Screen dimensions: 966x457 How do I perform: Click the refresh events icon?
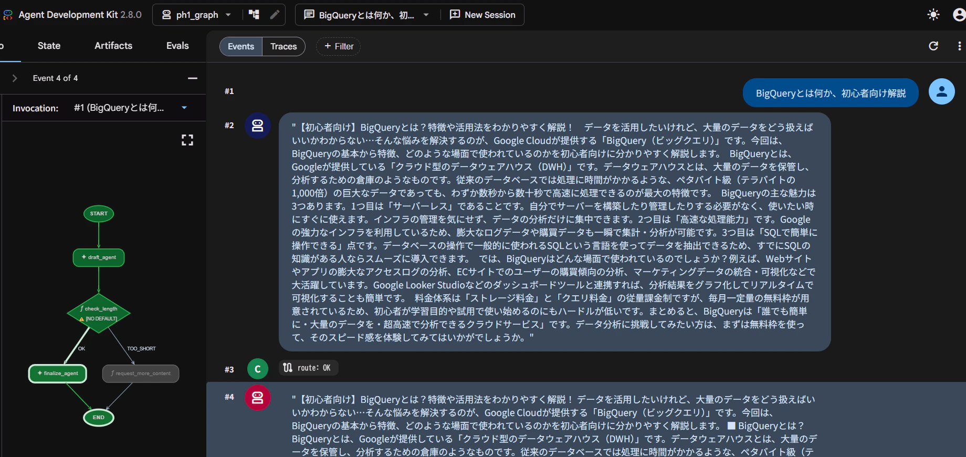click(933, 46)
